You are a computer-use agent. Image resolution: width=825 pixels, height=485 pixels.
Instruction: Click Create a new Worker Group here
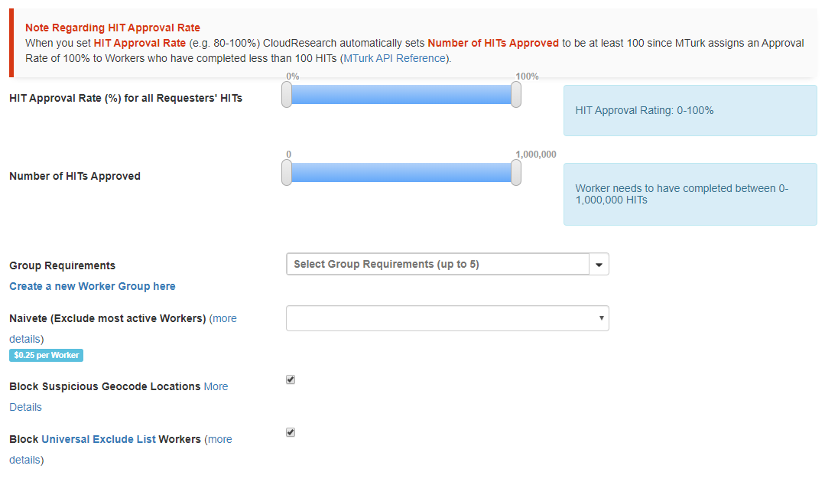click(x=93, y=286)
